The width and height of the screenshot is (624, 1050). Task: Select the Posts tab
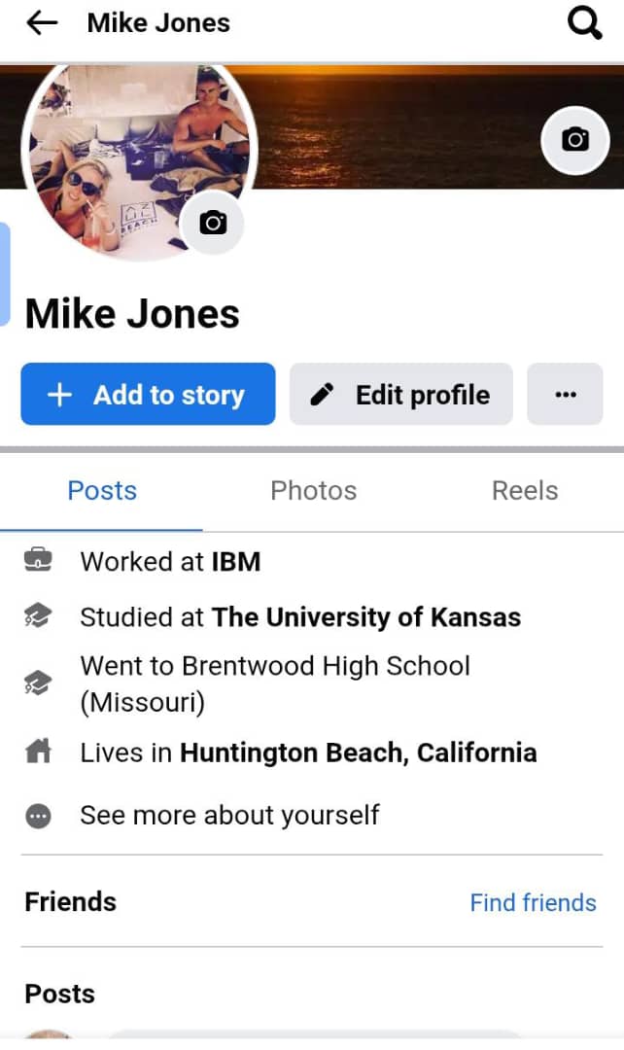(102, 491)
